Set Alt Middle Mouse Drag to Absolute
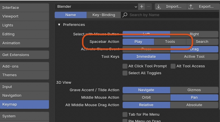Viewport: 220px width, 122px height. click(x=194, y=105)
